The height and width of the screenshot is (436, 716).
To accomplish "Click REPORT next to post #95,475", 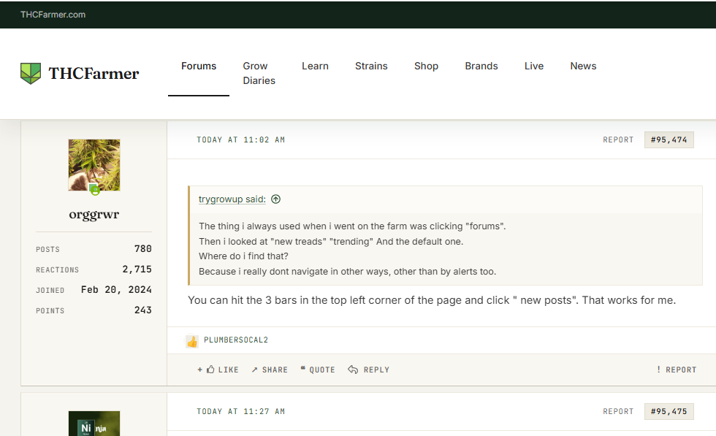I will [x=618, y=411].
